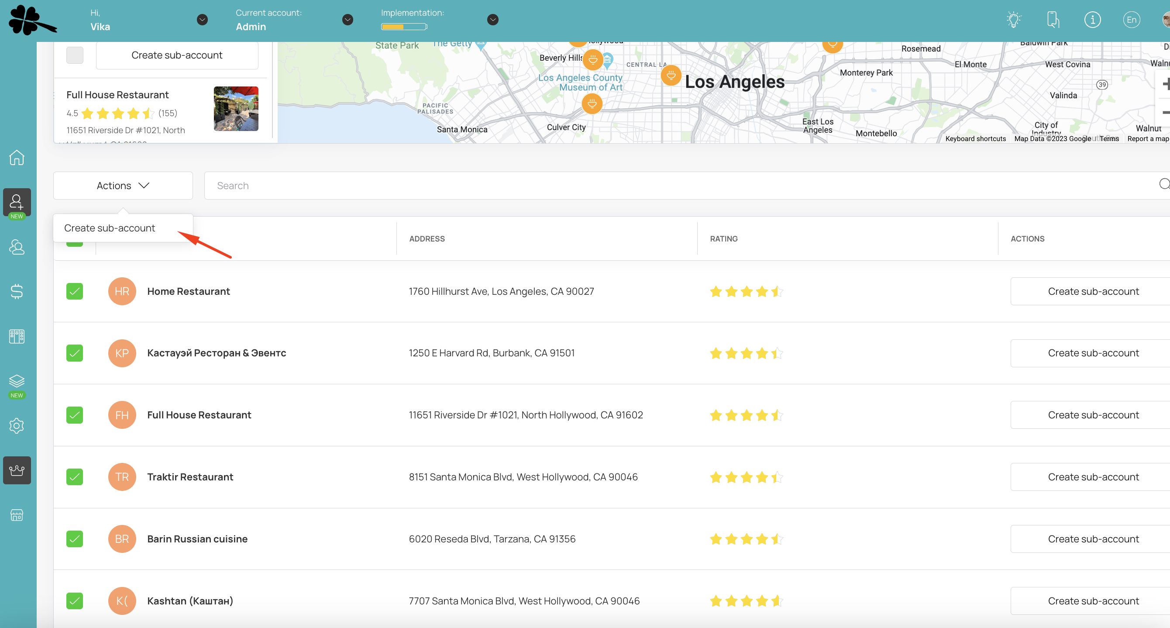Image resolution: width=1170 pixels, height=628 pixels.
Task: Click the Implementation progress bar
Action: [404, 27]
